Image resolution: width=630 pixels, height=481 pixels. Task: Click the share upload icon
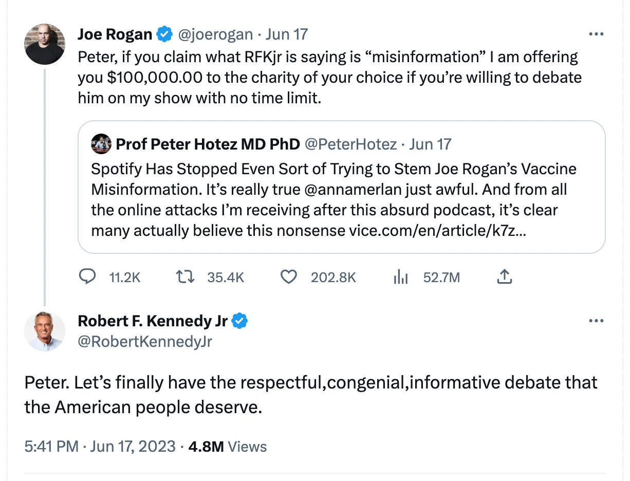pos(505,277)
